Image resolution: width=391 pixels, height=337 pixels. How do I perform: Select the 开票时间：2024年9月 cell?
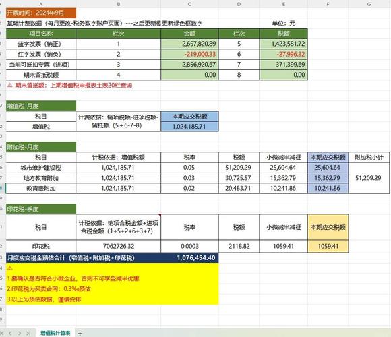41,13
